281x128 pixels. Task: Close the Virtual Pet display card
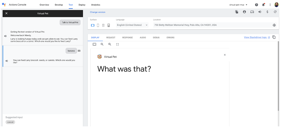225,55
